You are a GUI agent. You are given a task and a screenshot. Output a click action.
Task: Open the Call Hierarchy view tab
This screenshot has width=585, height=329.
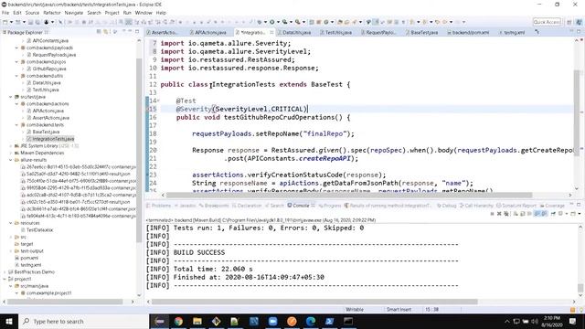[476, 206]
